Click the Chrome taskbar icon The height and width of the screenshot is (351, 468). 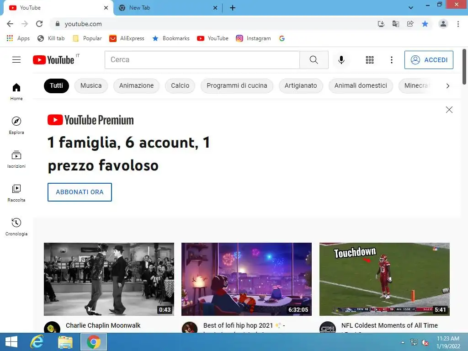click(93, 342)
